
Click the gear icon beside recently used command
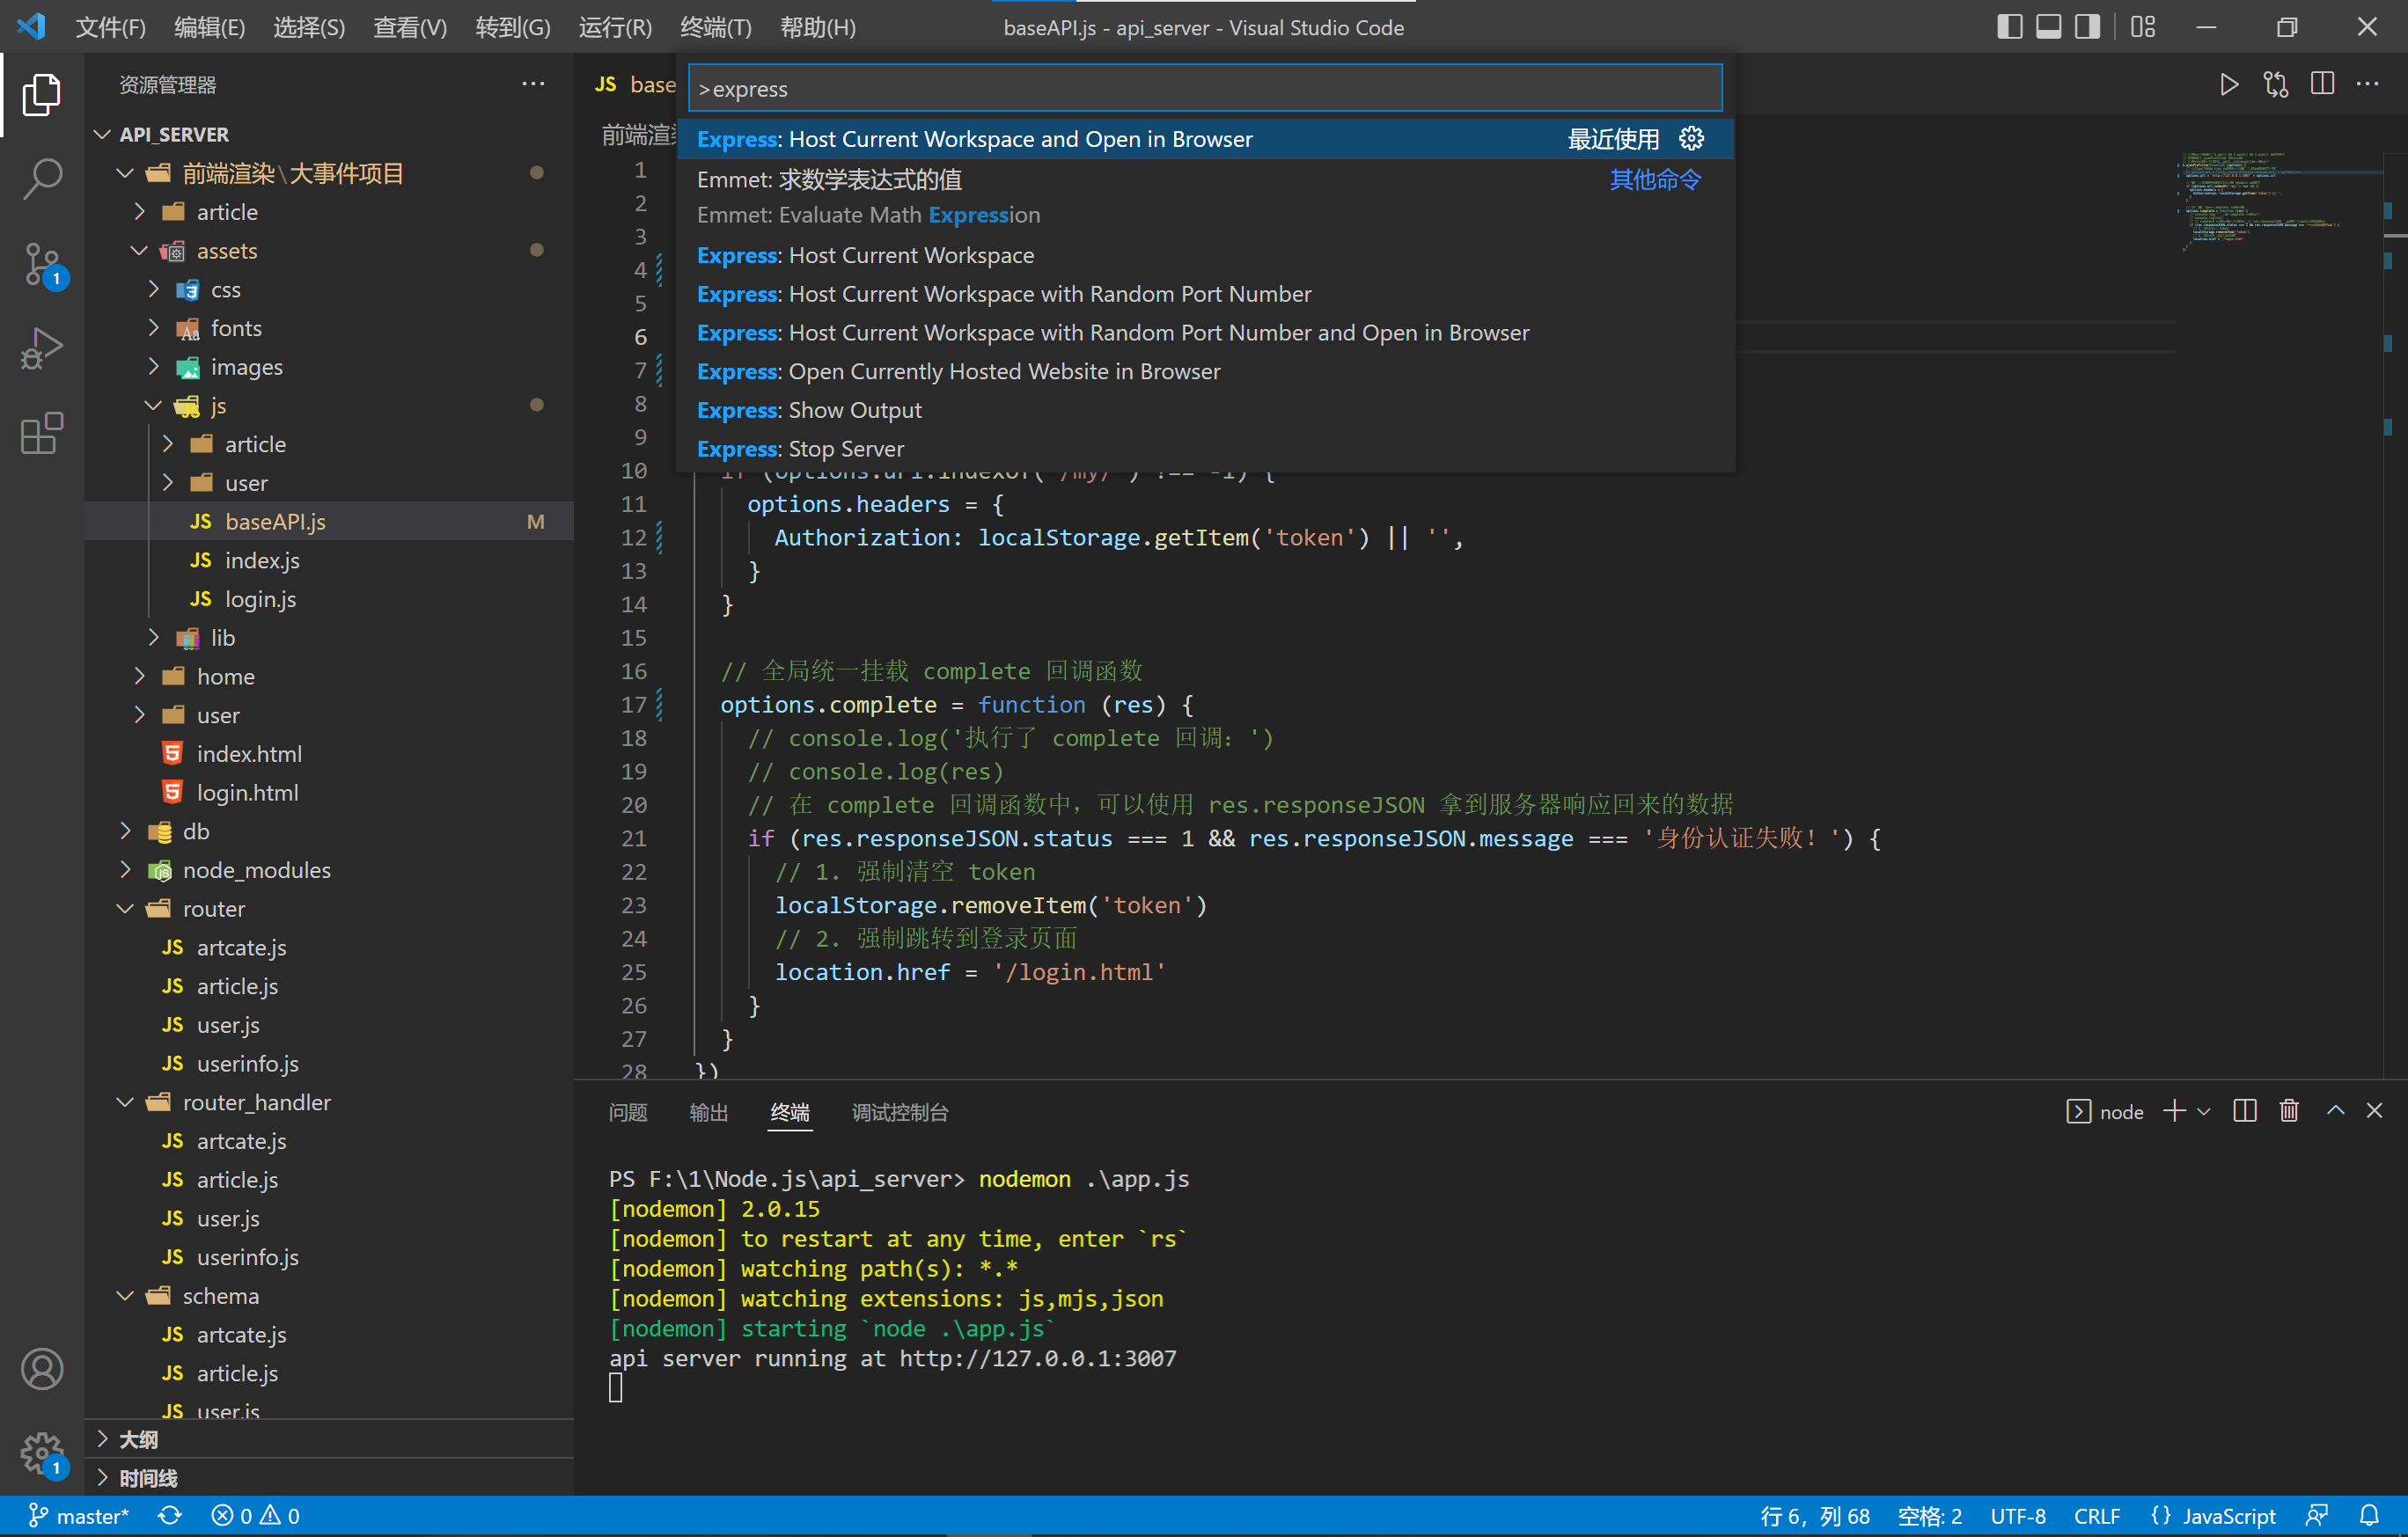click(x=1691, y=139)
